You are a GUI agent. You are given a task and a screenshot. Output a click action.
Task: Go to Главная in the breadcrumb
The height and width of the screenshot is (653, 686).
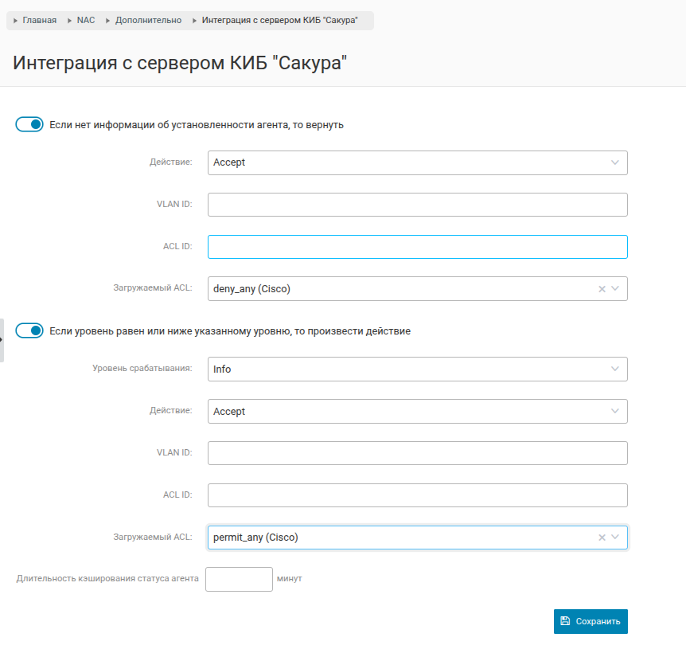pos(39,20)
